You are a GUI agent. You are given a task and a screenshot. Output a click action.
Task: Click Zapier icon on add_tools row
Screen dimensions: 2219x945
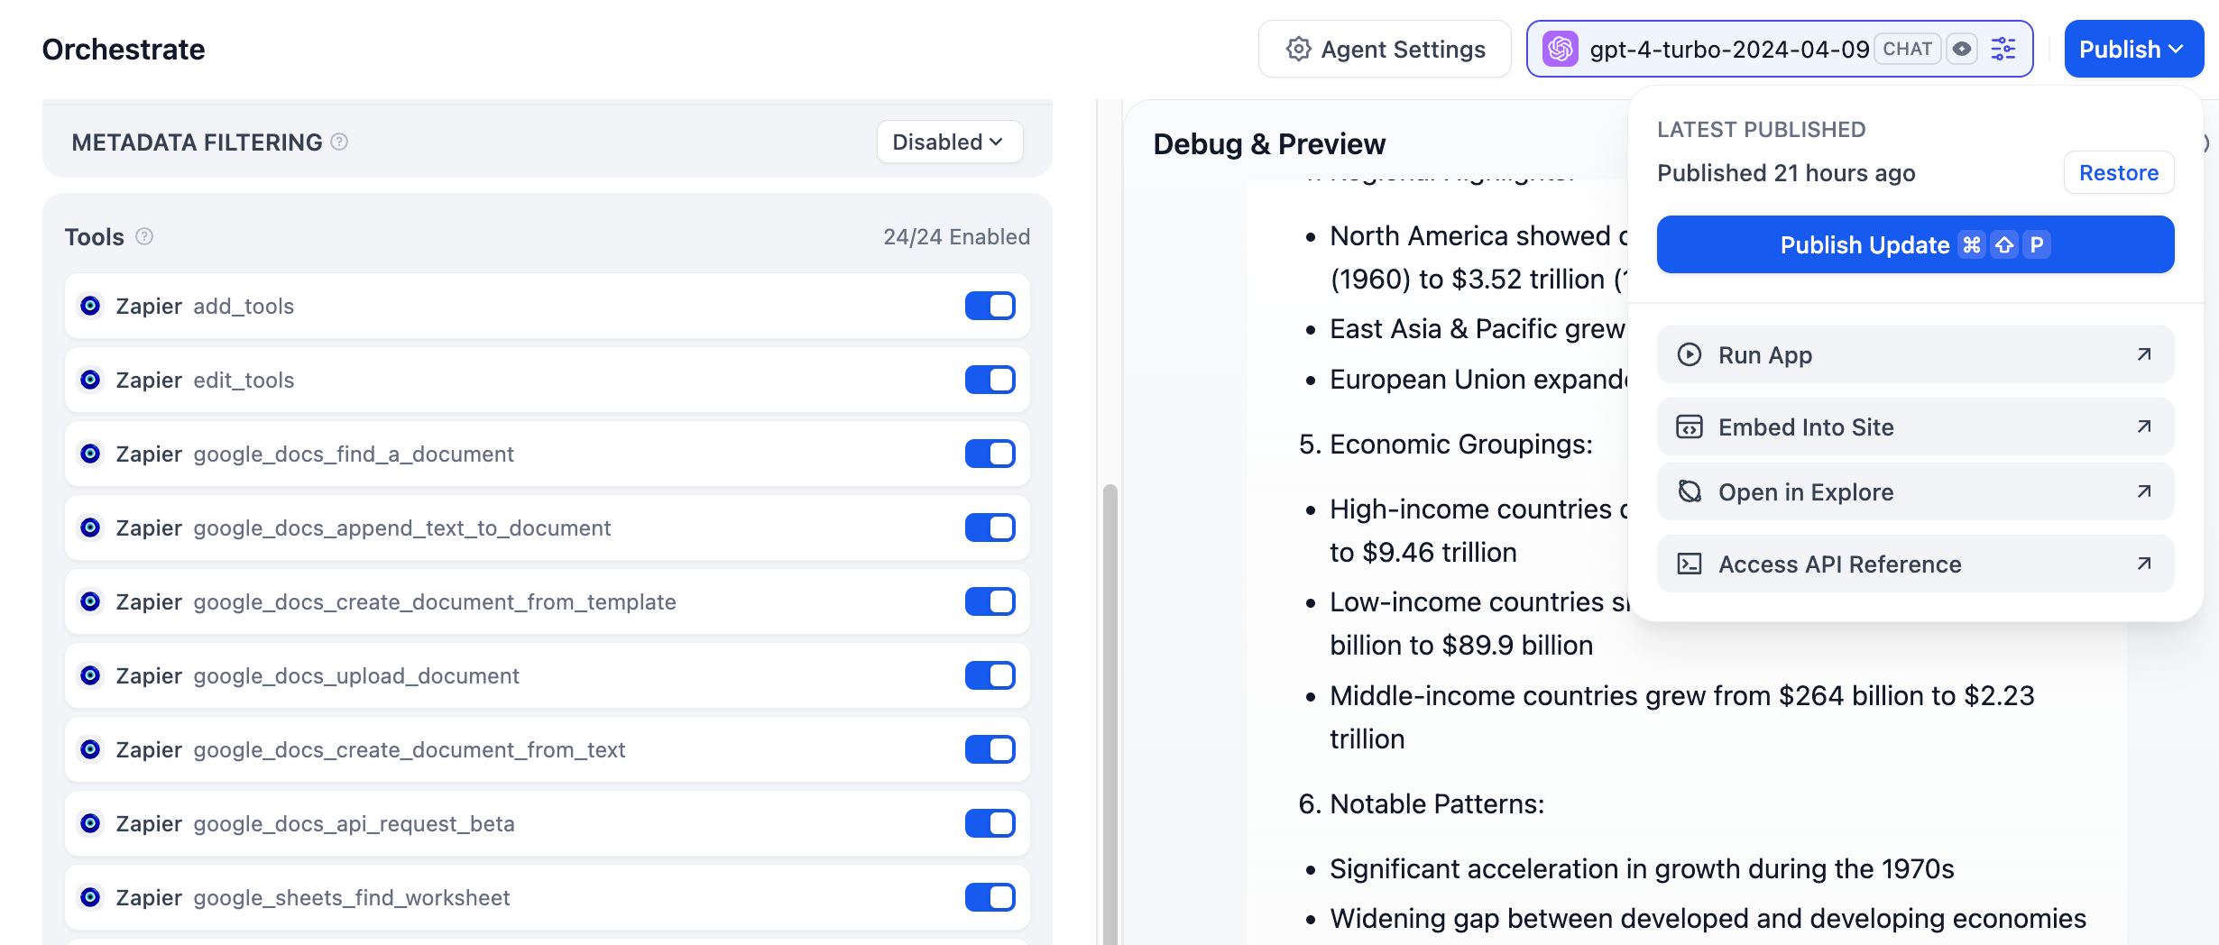coord(90,306)
